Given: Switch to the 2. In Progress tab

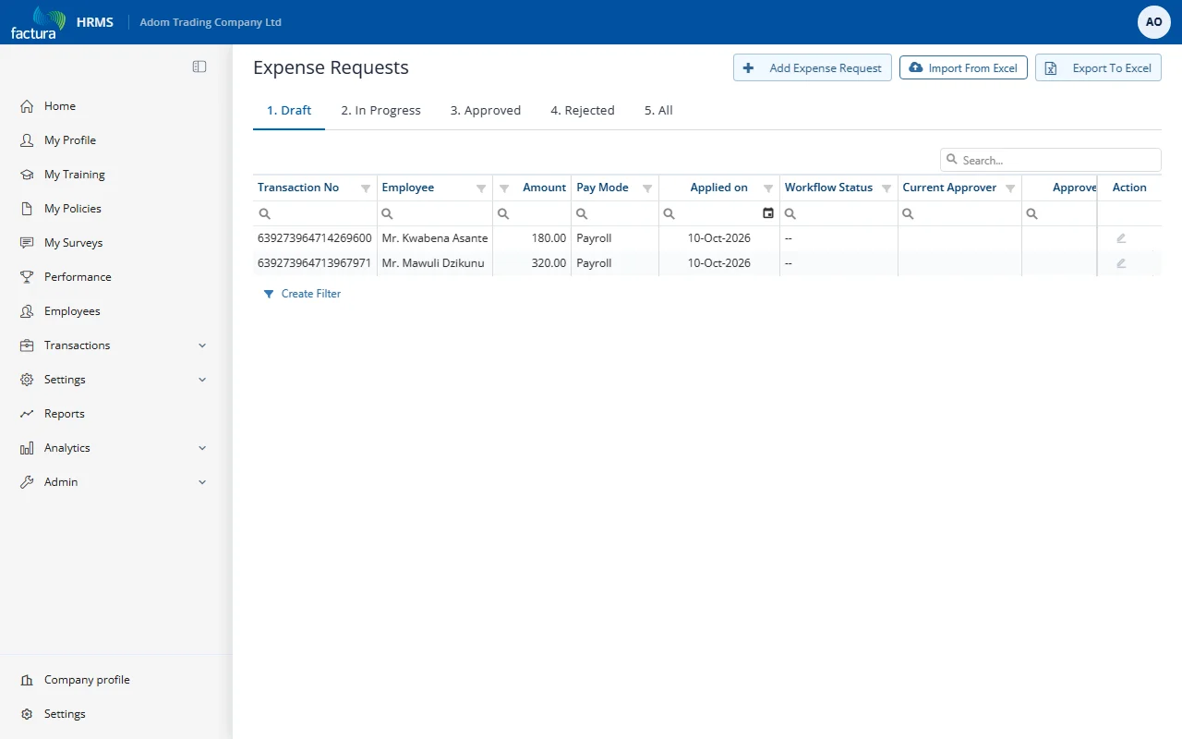Looking at the screenshot, I should [x=380, y=111].
